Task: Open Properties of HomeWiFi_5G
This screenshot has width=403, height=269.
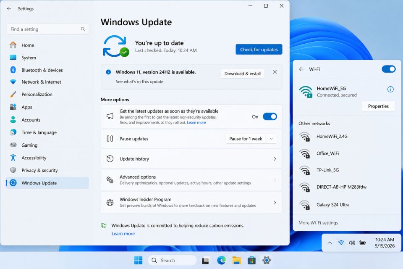Action: [x=378, y=106]
